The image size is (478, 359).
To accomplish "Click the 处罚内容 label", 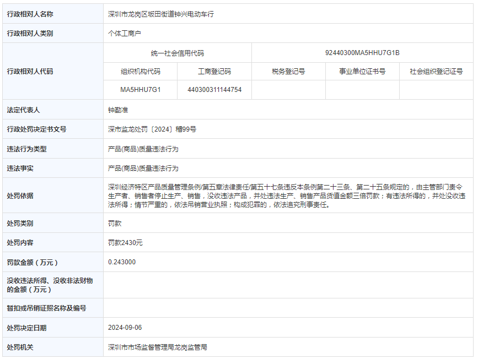I will [x=20, y=243].
